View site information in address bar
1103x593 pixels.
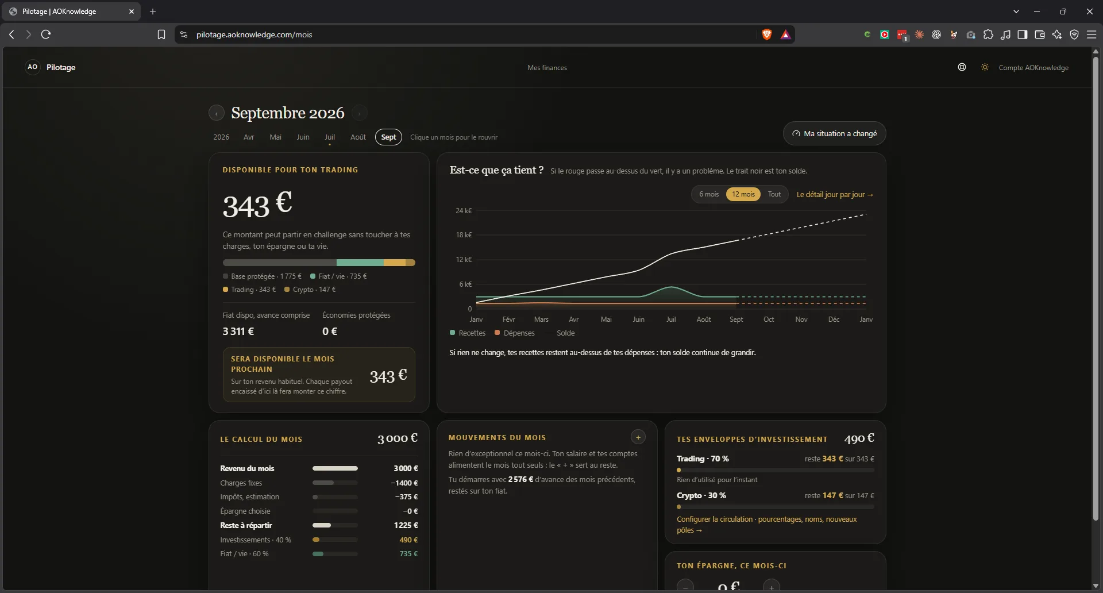[x=184, y=34]
